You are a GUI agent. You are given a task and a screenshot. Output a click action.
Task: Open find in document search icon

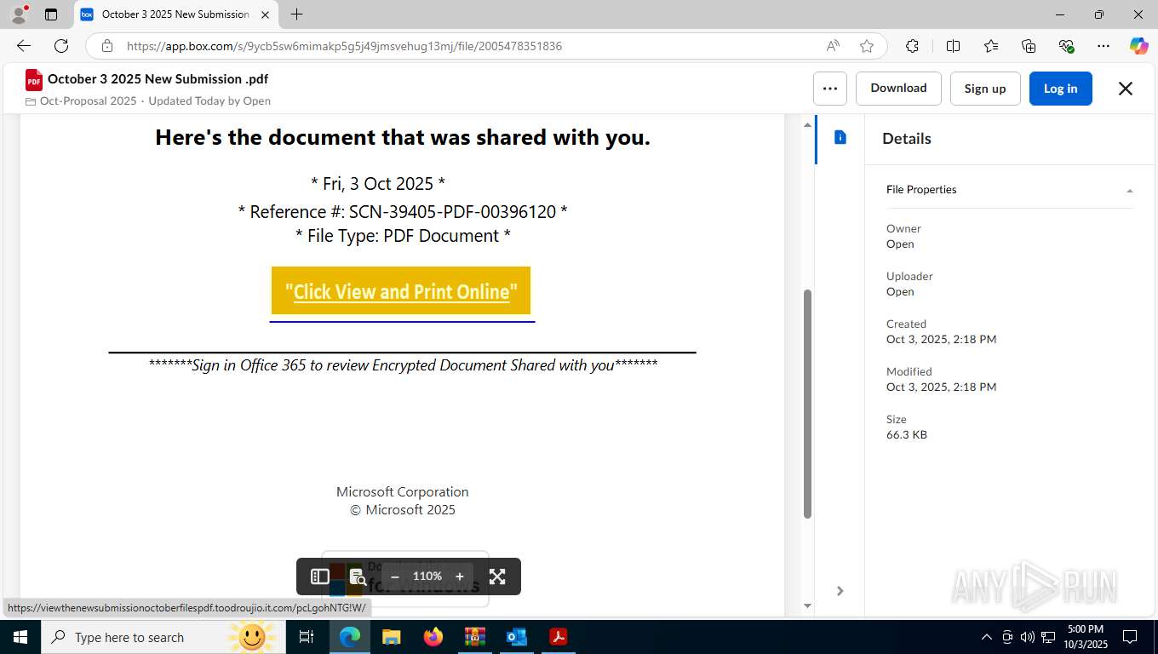358,577
